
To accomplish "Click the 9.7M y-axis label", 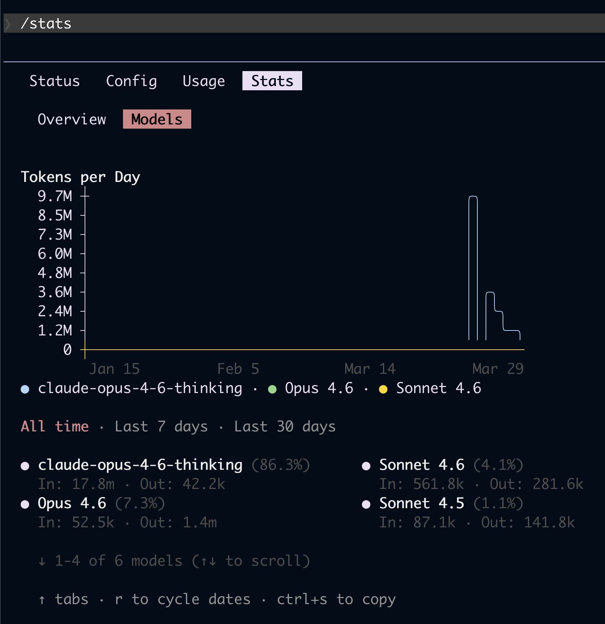I will [x=55, y=196].
